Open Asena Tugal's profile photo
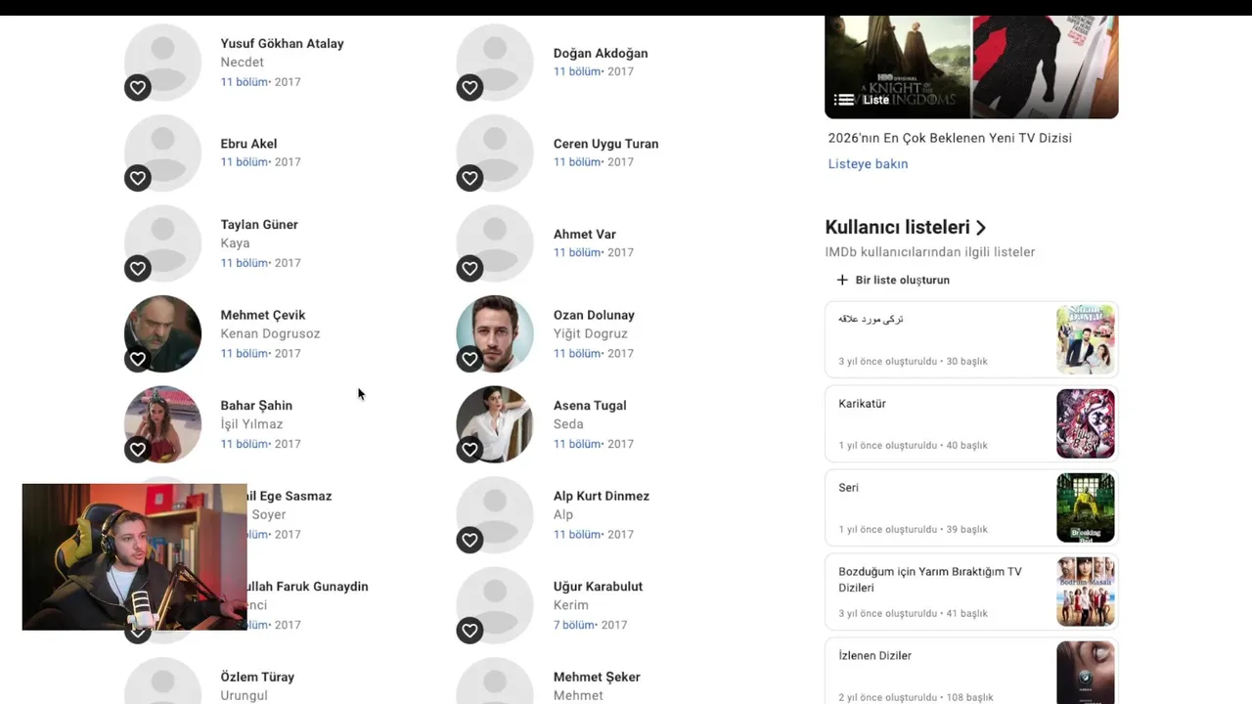 point(495,423)
